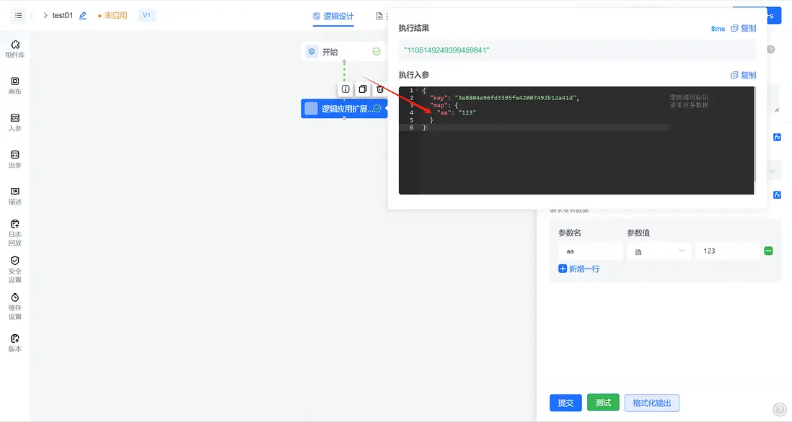
Task: Open the 组件库 component library panel
Action: click(x=14, y=49)
